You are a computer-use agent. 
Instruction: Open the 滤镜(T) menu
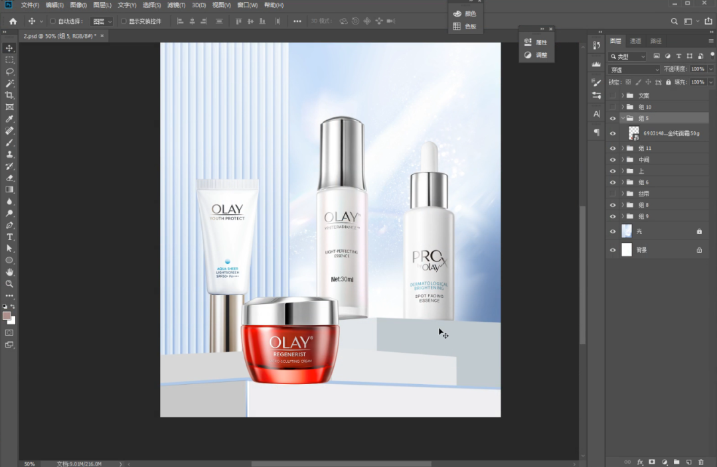[177, 5]
